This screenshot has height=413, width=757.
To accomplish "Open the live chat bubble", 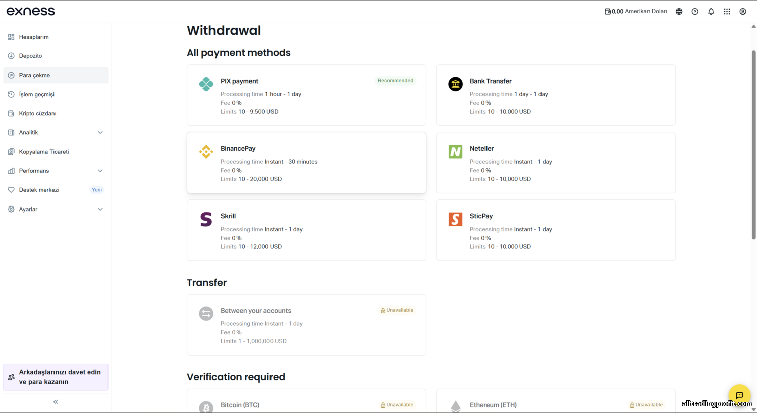I will point(739,395).
